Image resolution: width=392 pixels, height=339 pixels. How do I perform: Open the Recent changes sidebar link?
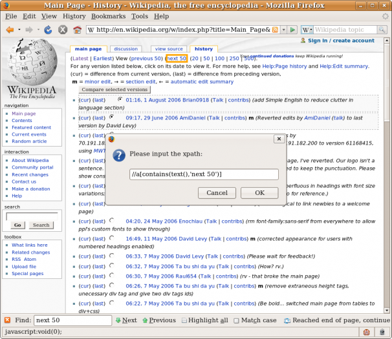30,174
